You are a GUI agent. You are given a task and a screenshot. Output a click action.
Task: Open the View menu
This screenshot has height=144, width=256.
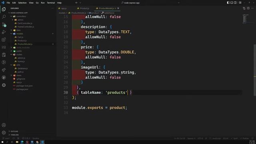pyautogui.click(x=31, y=3)
